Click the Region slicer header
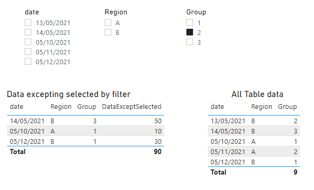Viewport: 314px width, 190px height. pos(116,12)
